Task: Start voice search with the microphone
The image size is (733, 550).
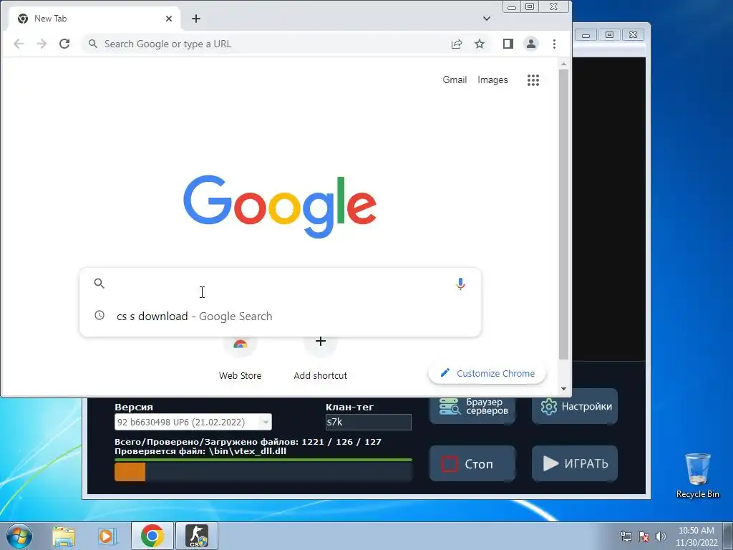Action: pos(460,284)
